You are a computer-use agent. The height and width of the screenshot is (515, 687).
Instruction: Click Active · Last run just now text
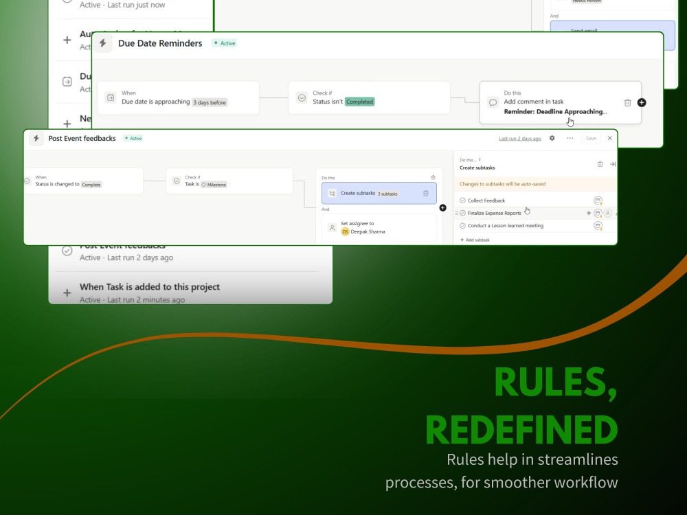click(x=122, y=5)
